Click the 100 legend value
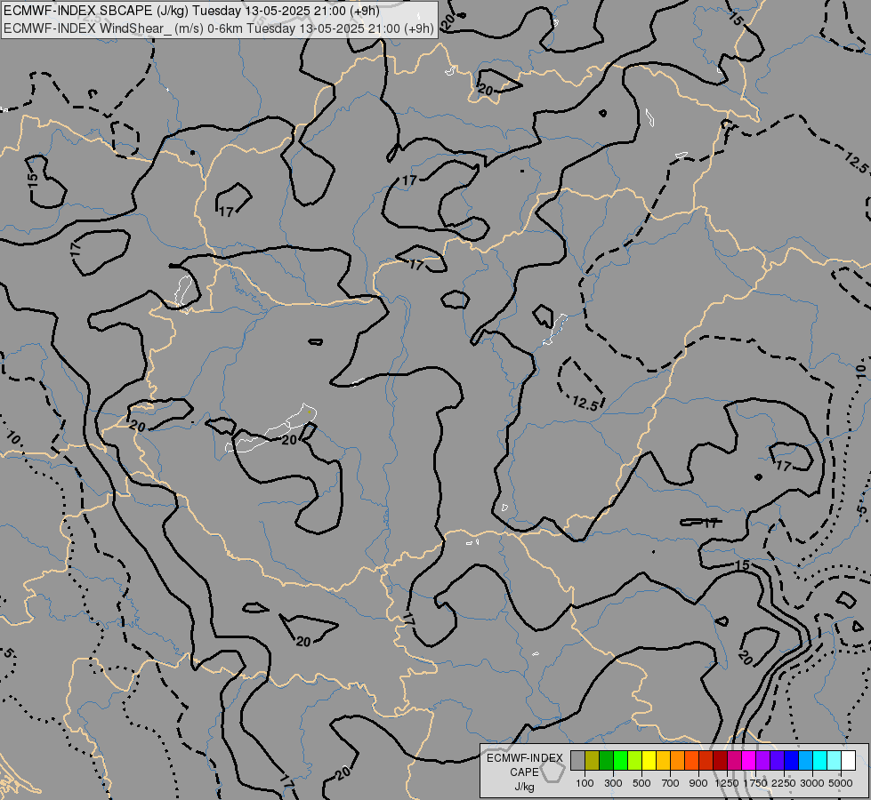This screenshot has height=800, width=871. tap(585, 783)
